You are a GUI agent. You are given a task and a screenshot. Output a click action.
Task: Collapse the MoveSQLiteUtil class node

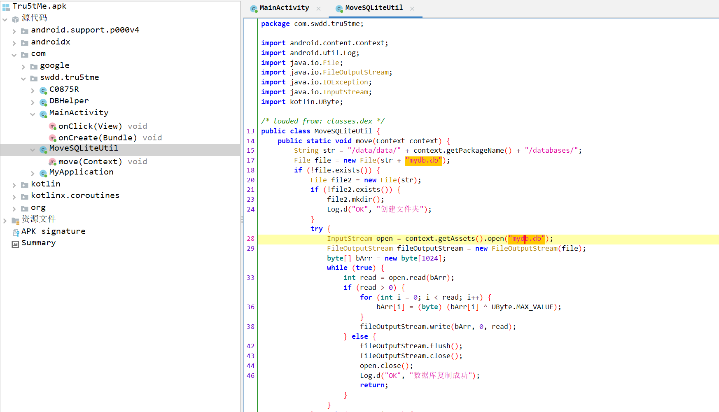click(x=33, y=150)
